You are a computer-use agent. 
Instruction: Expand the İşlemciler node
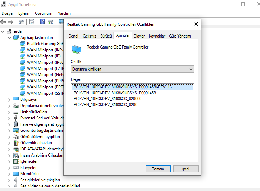coord(9,161)
